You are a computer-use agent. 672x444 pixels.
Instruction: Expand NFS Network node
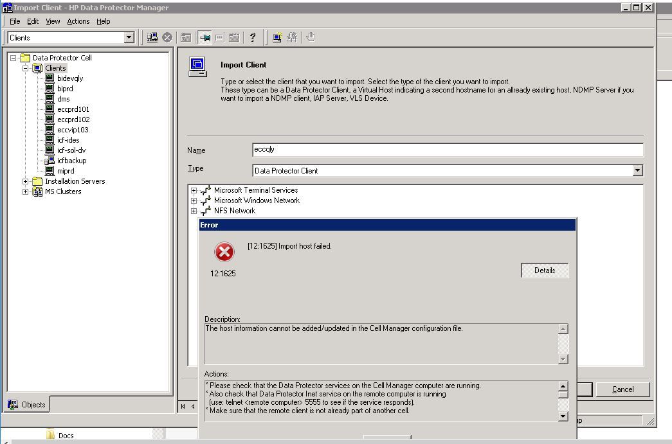194,211
